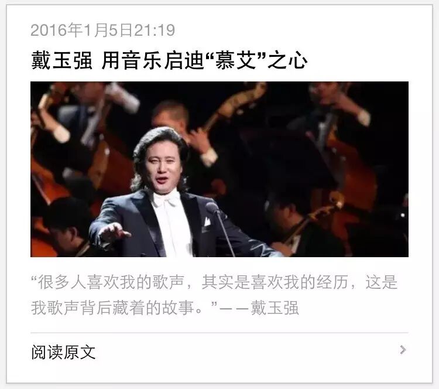The width and height of the screenshot is (439, 389).
Task: Click the divider line above 阅读原文
Action: [220, 333]
